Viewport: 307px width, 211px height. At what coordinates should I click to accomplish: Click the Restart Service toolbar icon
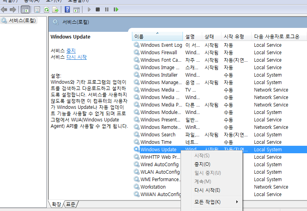[116, 9]
